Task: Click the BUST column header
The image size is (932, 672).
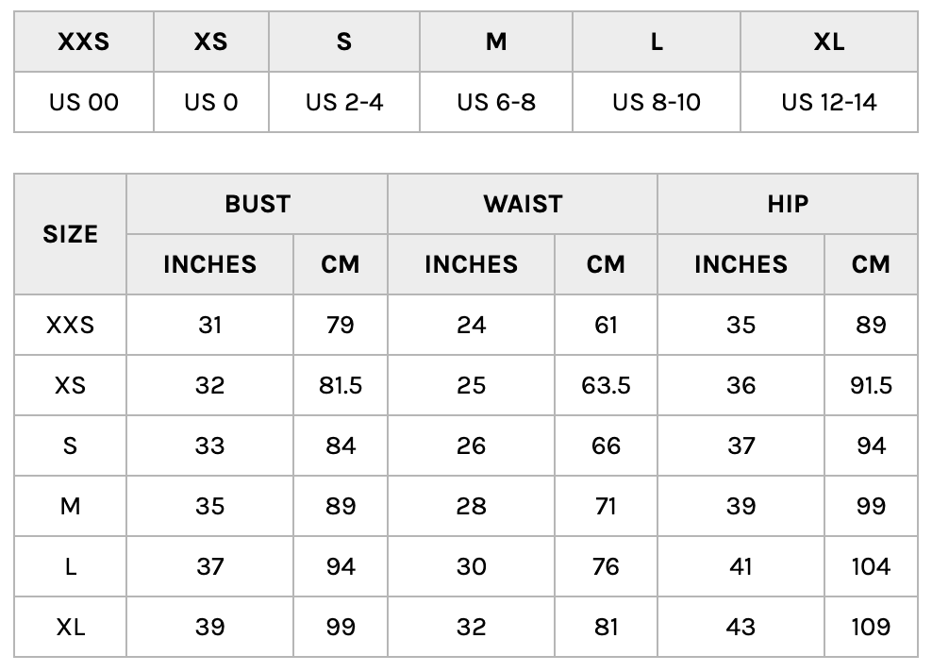Action: pyautogui.click(x=257, y=204)
